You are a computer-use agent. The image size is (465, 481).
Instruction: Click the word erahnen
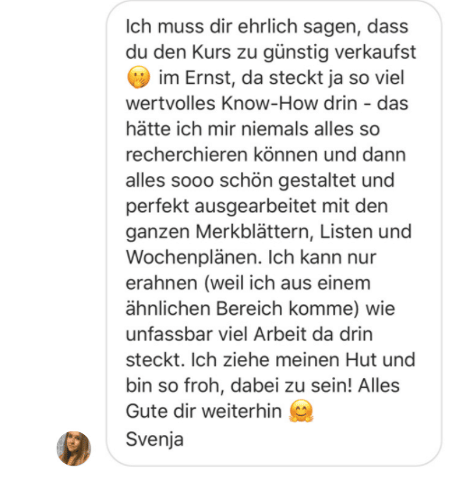[x=162, y=282]
